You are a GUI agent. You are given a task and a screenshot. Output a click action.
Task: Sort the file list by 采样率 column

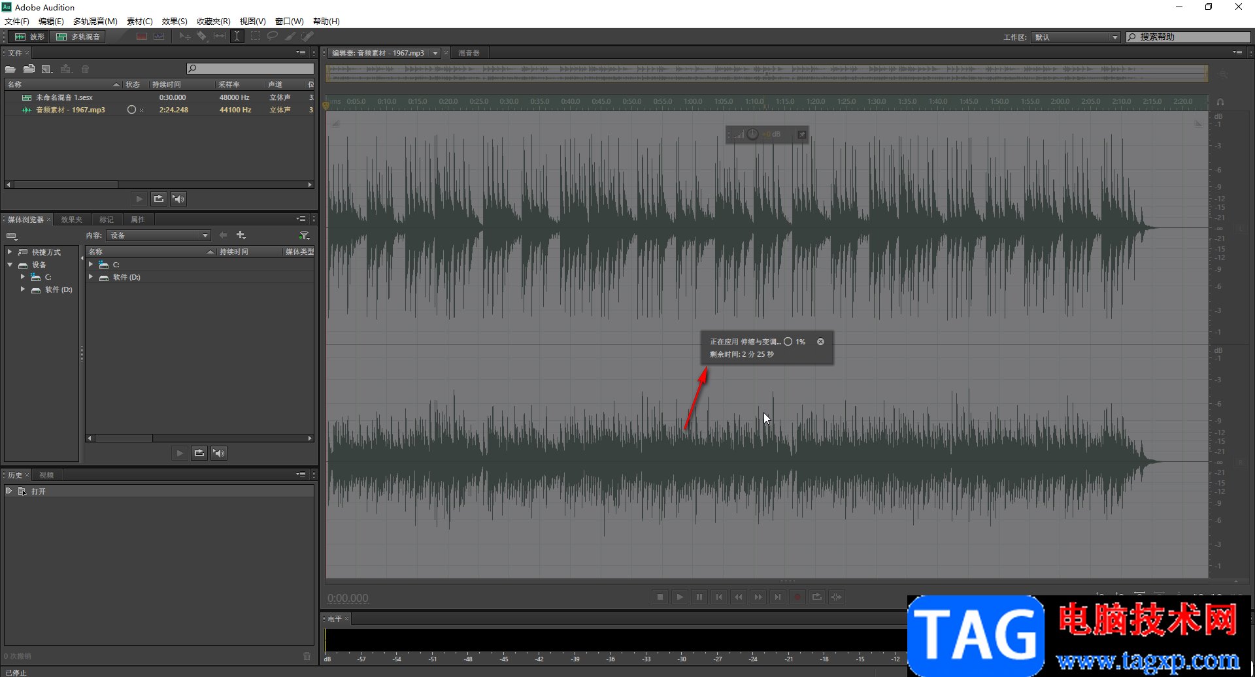(x=240, y=84)
